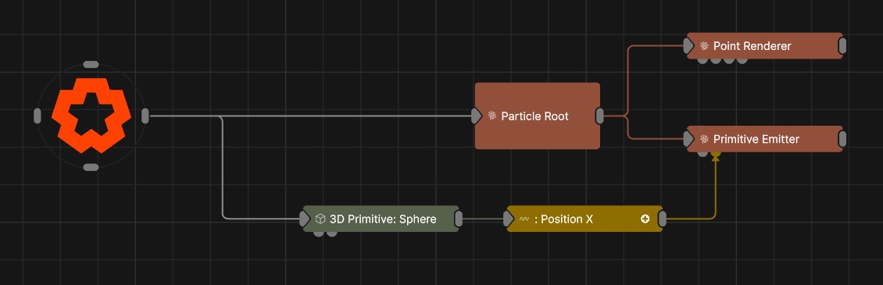Click the plus button on Position X node
This screenshot has width=883, height=285.
(x=645, y=219)
